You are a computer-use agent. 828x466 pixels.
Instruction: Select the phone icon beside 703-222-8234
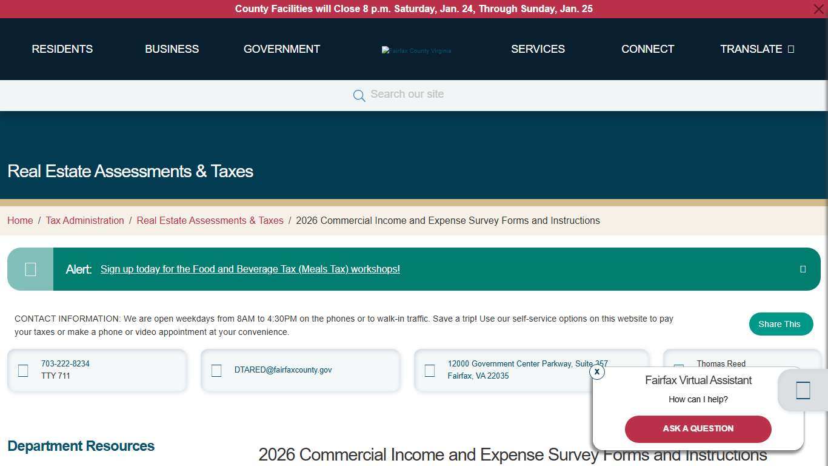click(23, 370)
